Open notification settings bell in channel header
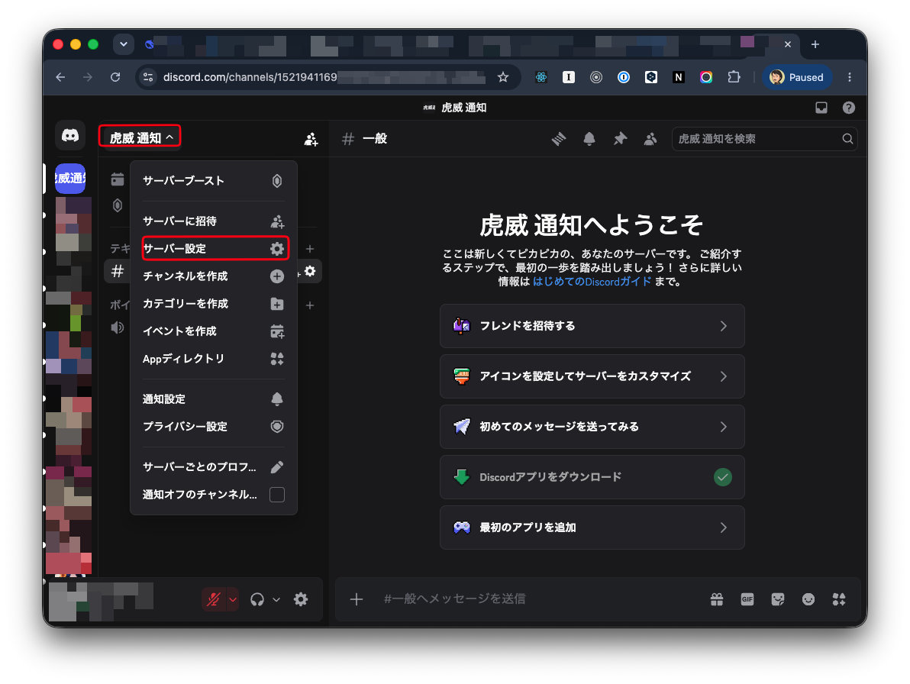 (x=589, y=139)
